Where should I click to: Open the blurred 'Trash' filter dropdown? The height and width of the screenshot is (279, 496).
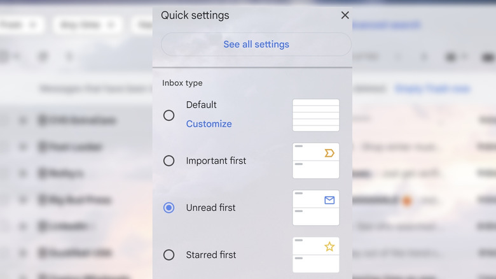pos(19,25)
